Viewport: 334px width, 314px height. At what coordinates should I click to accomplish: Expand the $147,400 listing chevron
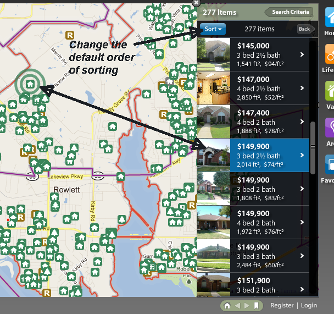pos(302,122)
